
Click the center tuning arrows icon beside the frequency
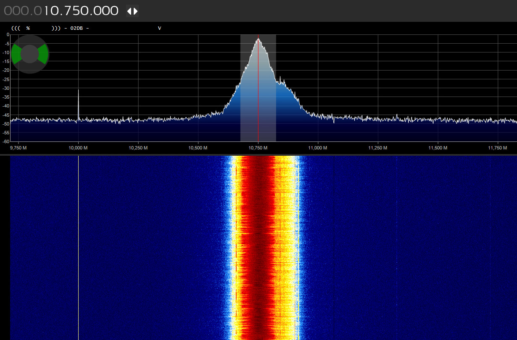[x=132, y=11]
